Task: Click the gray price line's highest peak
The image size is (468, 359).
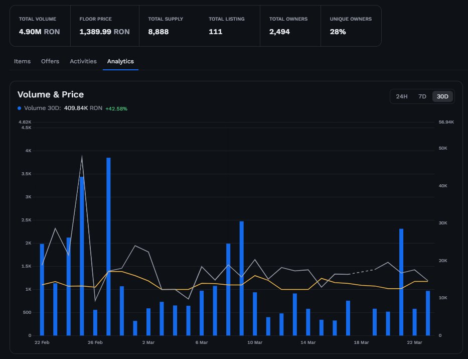Action: pyautogui.click(x=82, y=157)
